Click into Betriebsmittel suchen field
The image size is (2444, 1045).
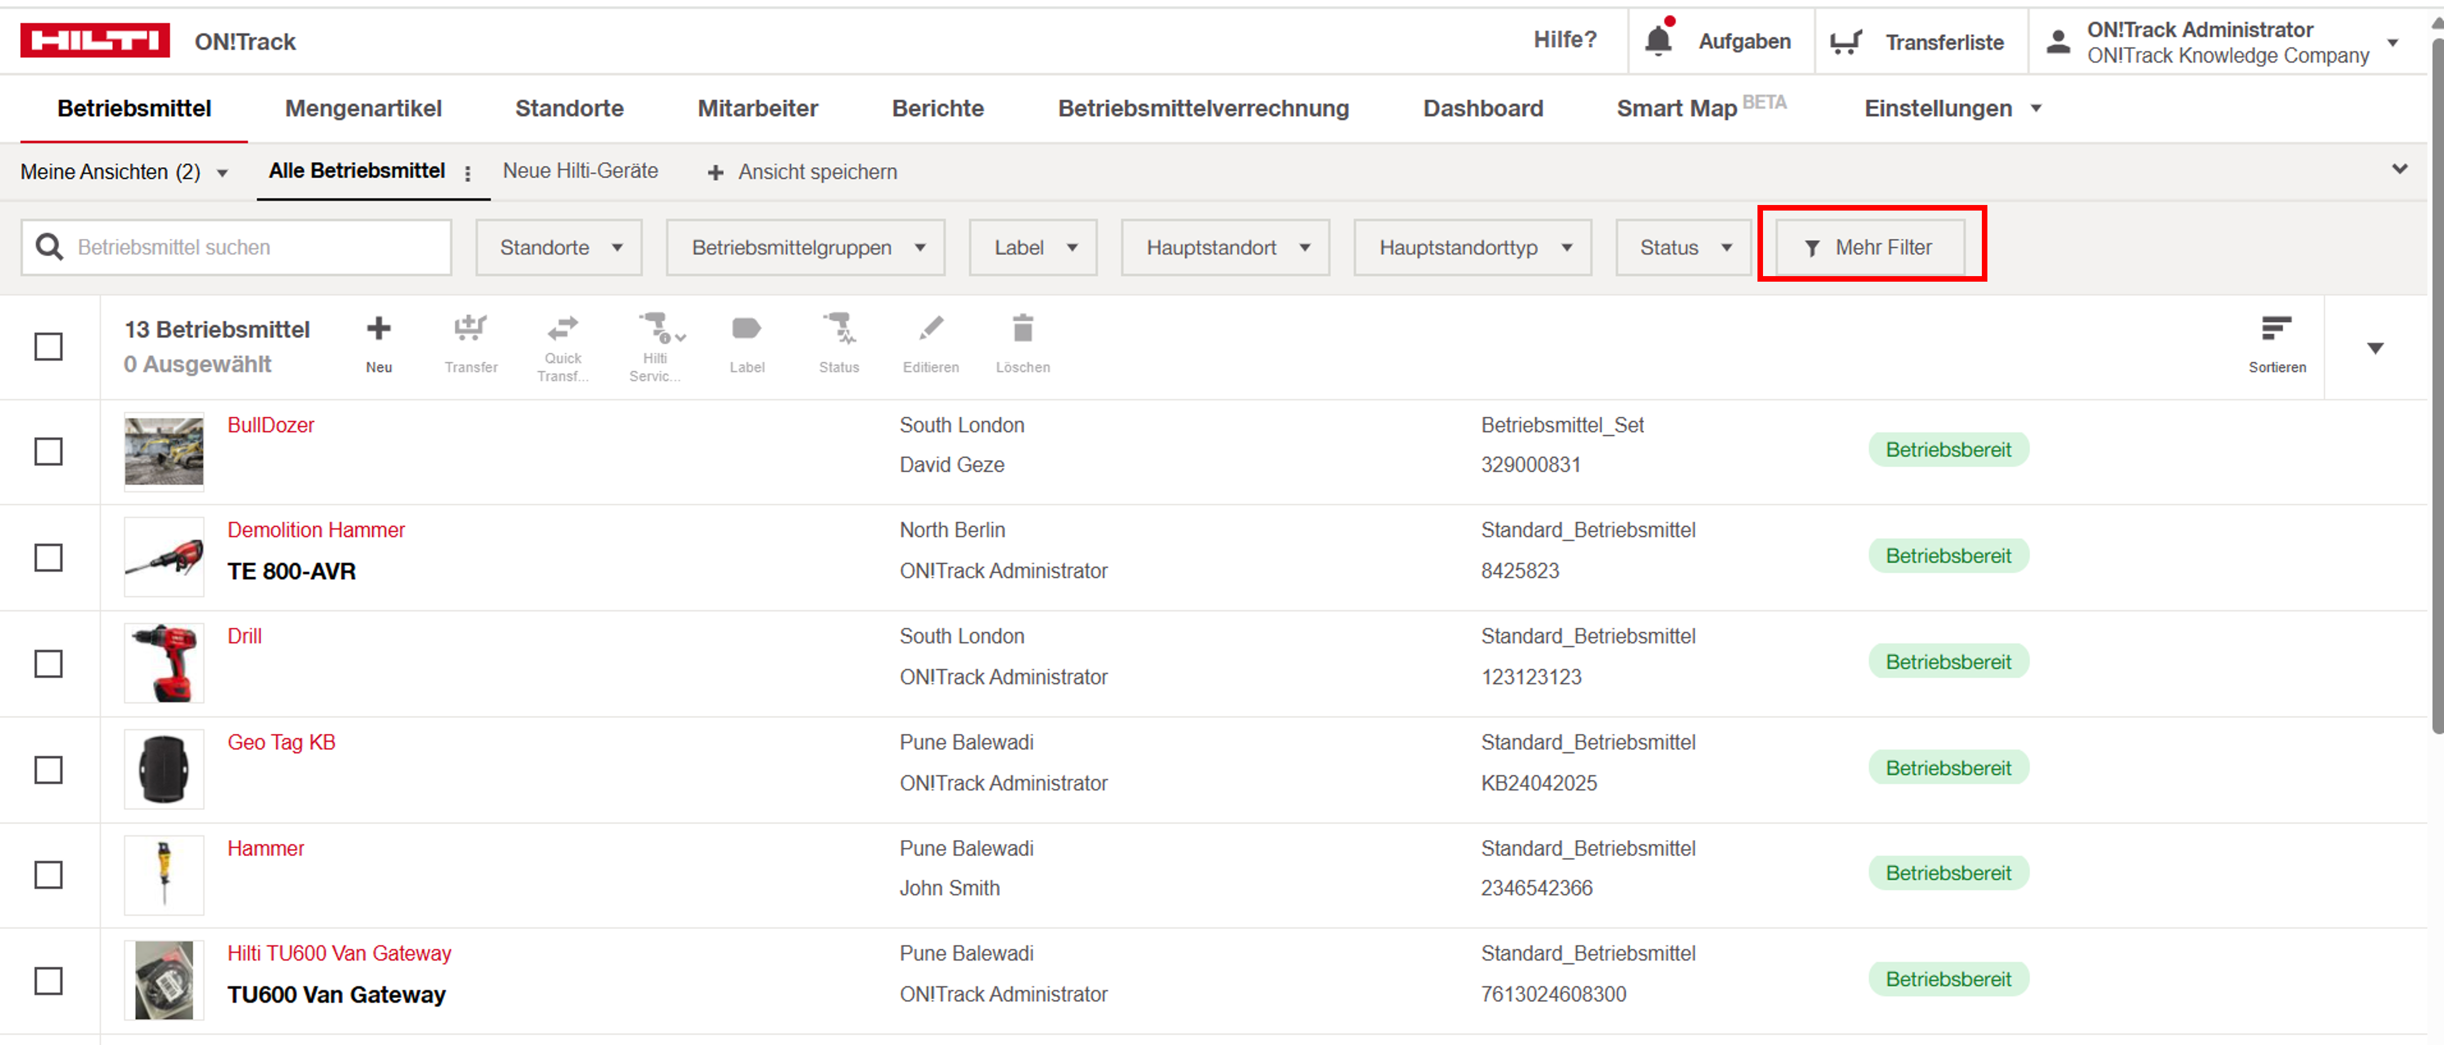click(x=236, y=248)
